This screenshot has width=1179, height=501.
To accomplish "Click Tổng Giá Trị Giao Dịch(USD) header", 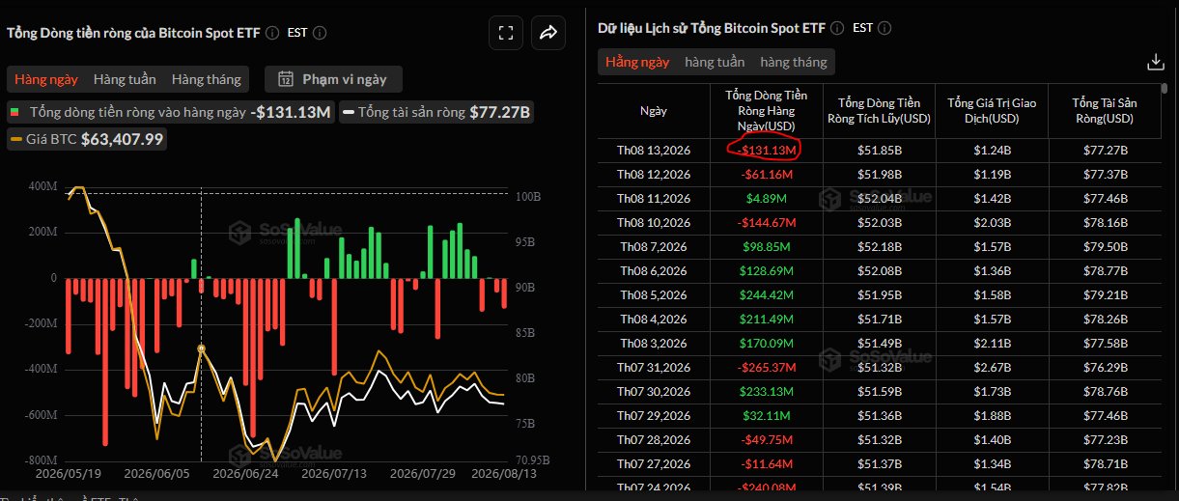I will (992, 111).
